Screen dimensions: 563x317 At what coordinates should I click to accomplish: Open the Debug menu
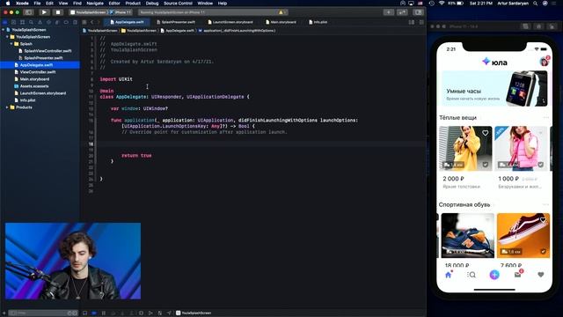pyautogui.click(x=152, y=4)
